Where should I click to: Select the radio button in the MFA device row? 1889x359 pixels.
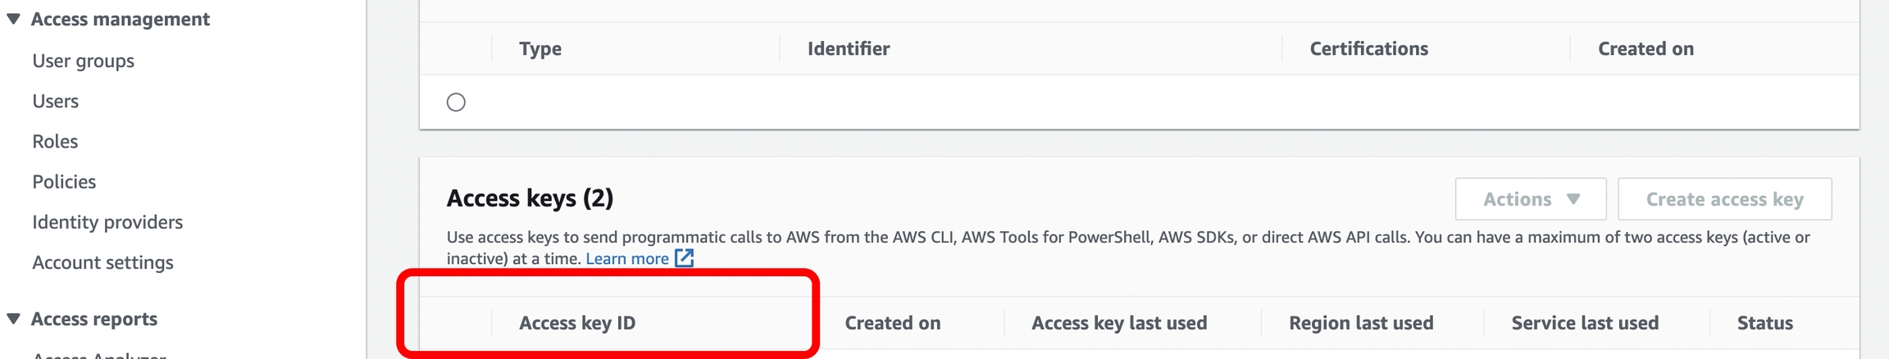point(456,102)
